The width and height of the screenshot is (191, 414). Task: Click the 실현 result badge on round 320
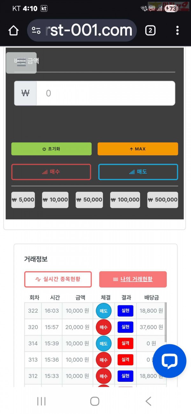click(x=125, y=327)
